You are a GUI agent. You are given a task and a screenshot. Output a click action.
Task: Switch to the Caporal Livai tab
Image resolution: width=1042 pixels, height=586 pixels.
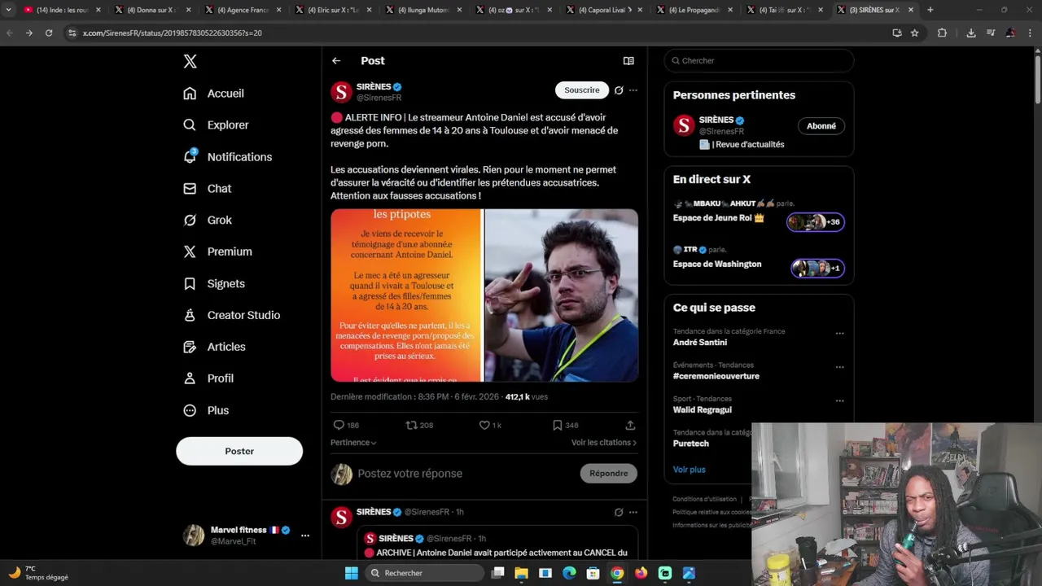click(604, 10)
